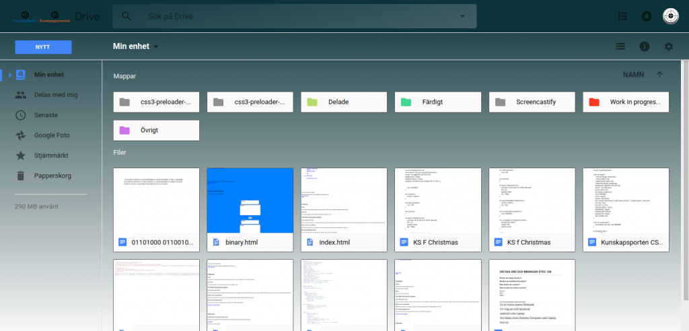The image size is (689, 331).
Task: Select the Work in progress folder
Action: (626, 102)
